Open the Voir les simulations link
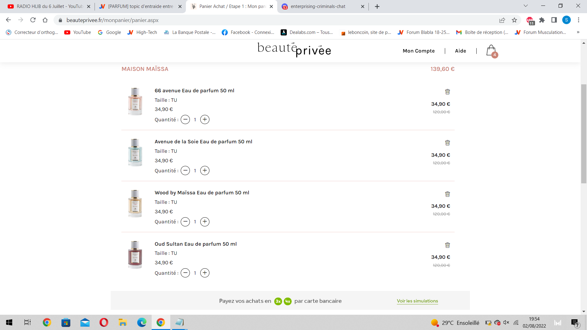 click(417, 301)
